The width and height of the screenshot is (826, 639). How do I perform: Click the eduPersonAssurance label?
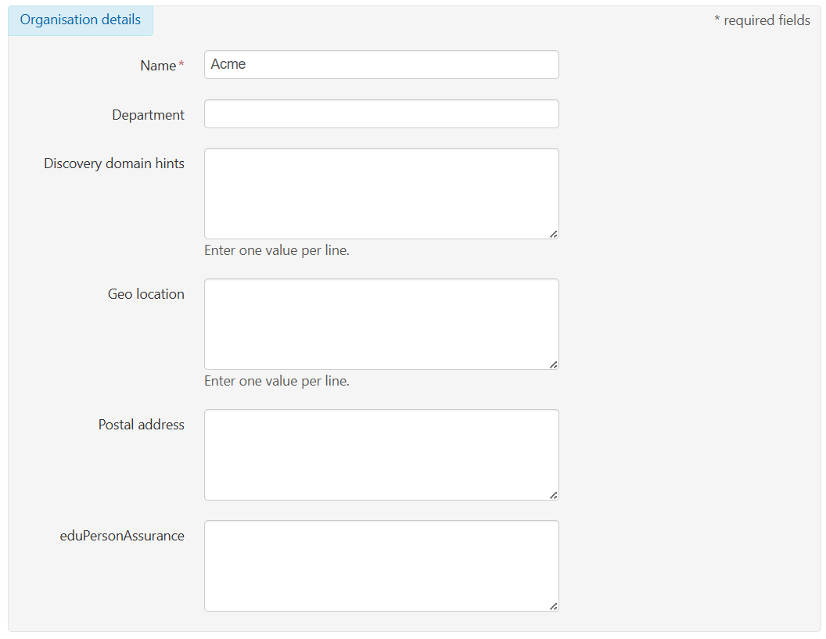[122, 536]
